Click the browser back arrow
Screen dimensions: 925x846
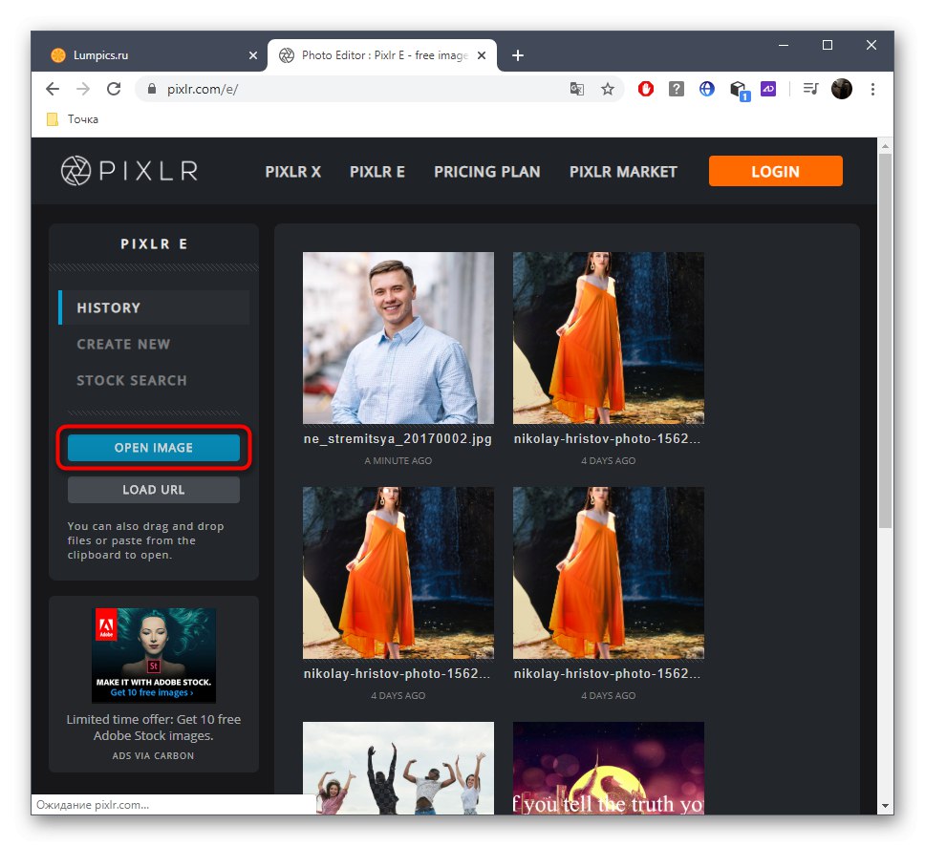click(x=53, y=89)
